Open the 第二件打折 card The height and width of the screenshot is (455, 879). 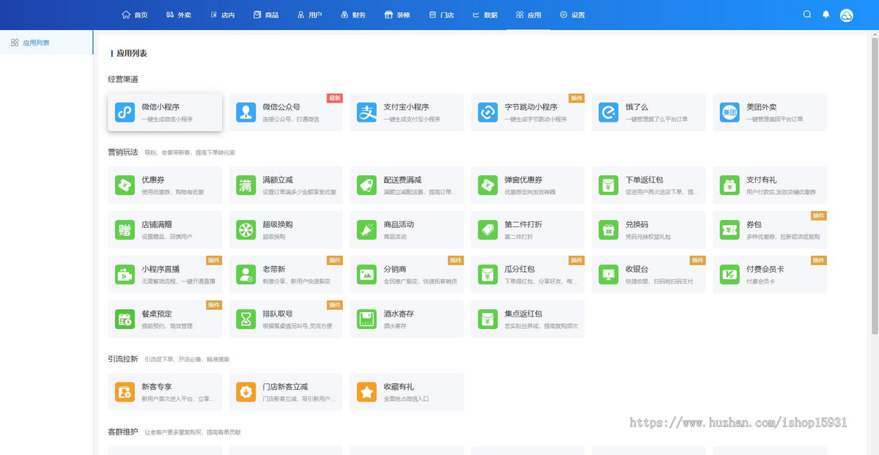tap(527, 230)
